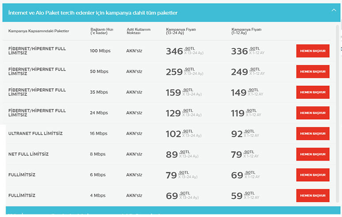The height and width of the screenshot is (217, 342).
Task: Click the 'Bağlantı Hızı' column header
Action: click(99, 31)
